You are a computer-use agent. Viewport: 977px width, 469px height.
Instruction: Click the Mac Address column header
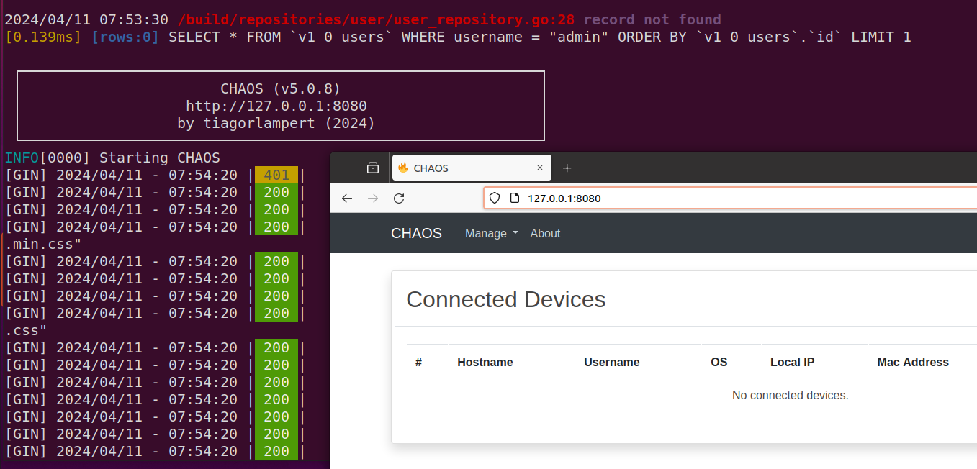click(912, 363)
